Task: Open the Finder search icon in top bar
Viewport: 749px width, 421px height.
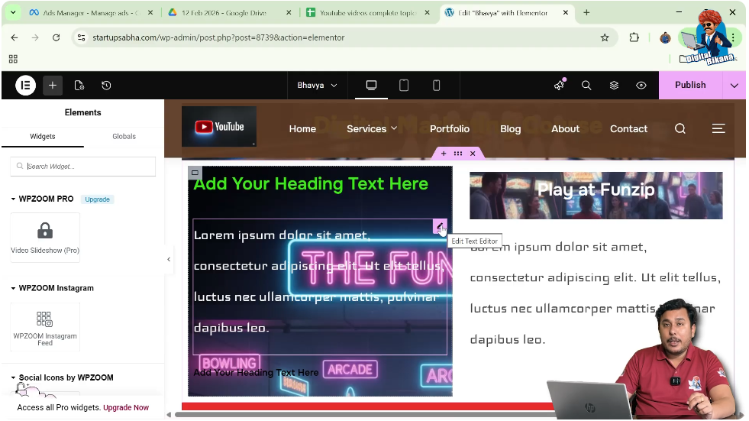Action: 586,86
